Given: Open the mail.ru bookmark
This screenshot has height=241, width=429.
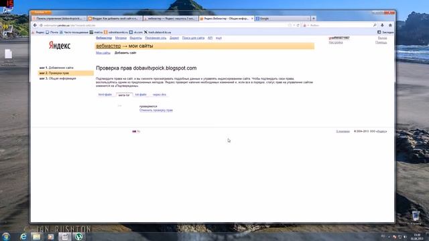Looking at the screenshot, I should (x=96, y=32).
